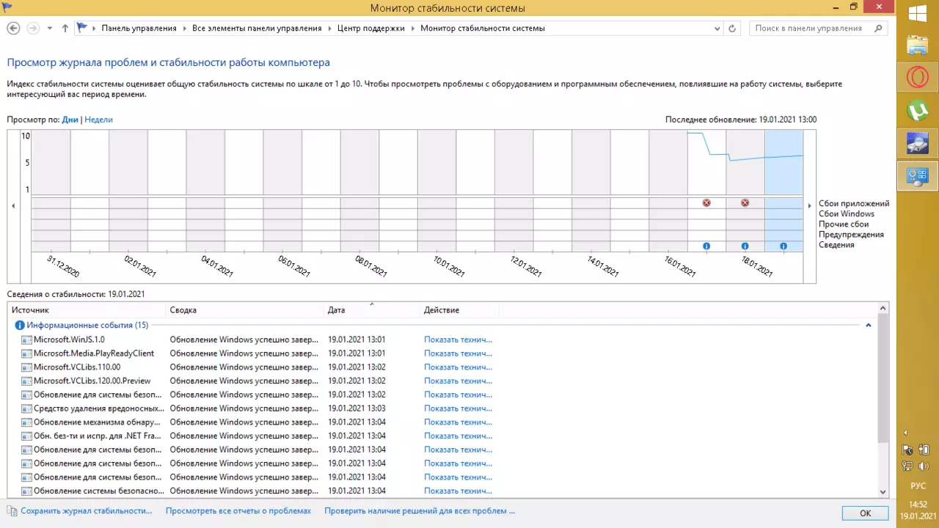Click the blue info icon next to Информационные события

[20, 325]
